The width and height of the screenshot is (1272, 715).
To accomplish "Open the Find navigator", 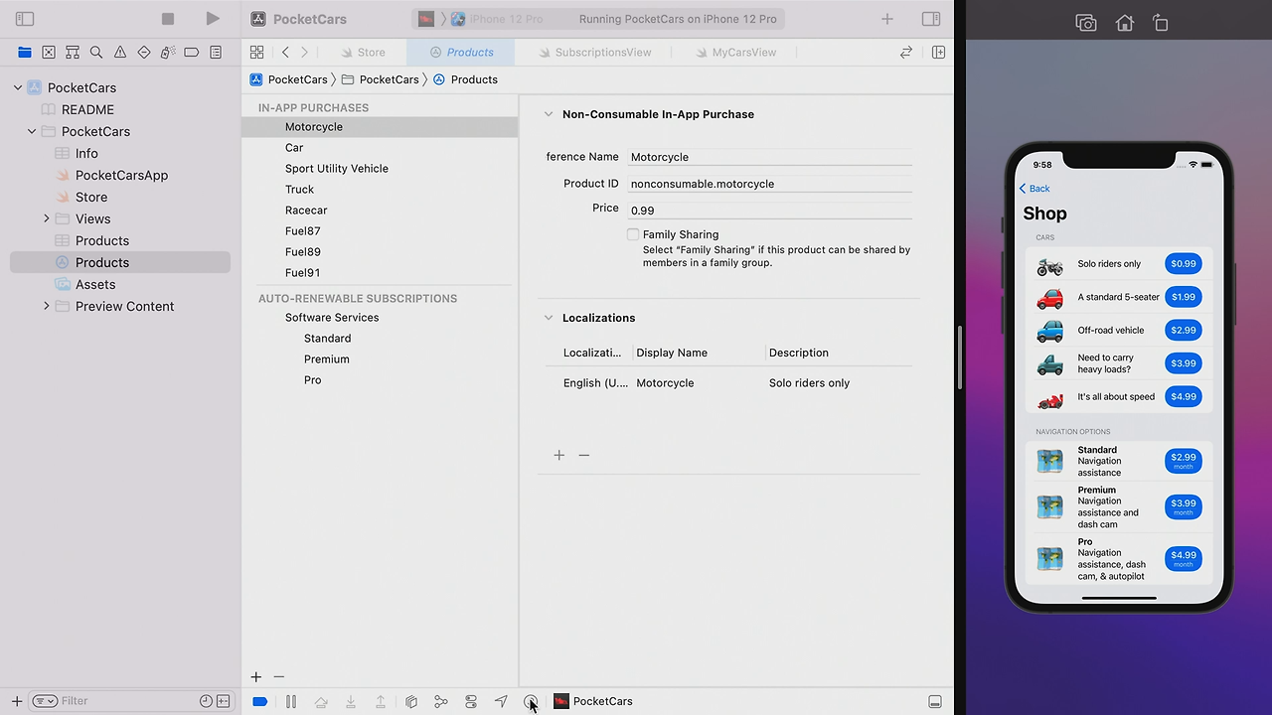I will [x=96, y=52].
